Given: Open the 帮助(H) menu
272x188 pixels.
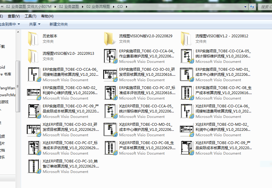Looking at the screenshot, I should coord(47,16).
